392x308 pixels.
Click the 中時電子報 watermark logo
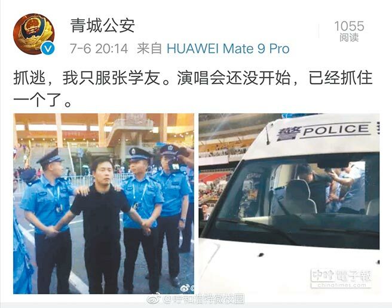coord(341,276)
